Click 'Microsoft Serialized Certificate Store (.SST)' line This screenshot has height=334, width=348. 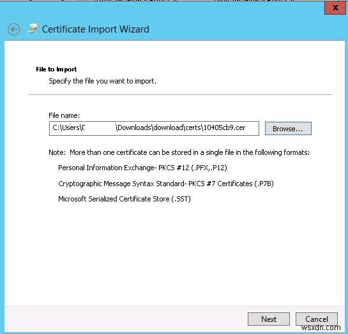[125, 199]
